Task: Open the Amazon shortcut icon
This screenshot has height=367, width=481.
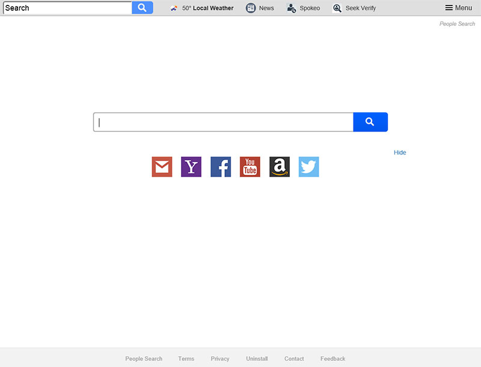Action: click(x=280, y=167)
